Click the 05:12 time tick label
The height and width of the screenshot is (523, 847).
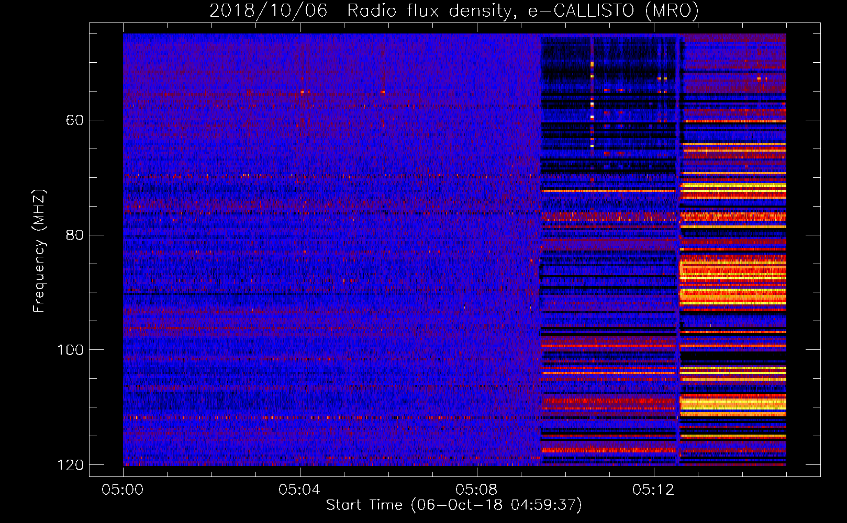tap(653, 490)
